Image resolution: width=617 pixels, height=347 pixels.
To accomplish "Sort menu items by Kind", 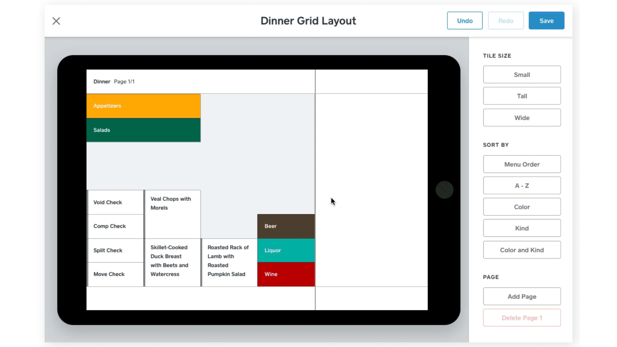I will [522, 228].
